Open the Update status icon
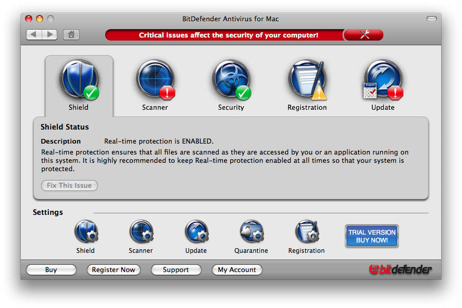The image size is (462, 308). 383,80
